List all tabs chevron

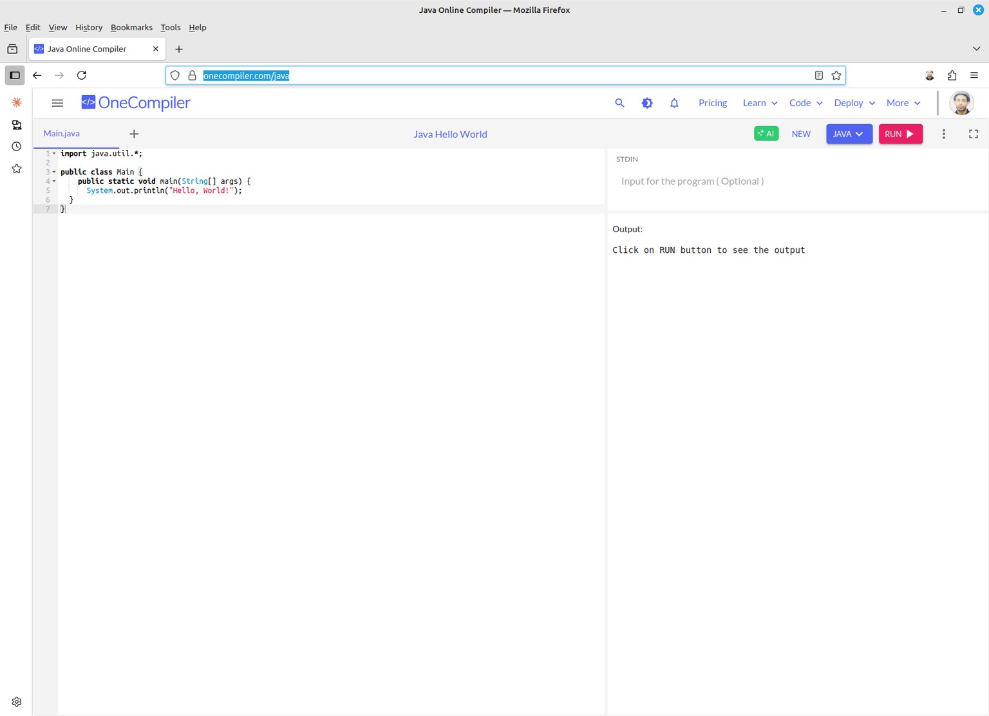tap(976, 49)
